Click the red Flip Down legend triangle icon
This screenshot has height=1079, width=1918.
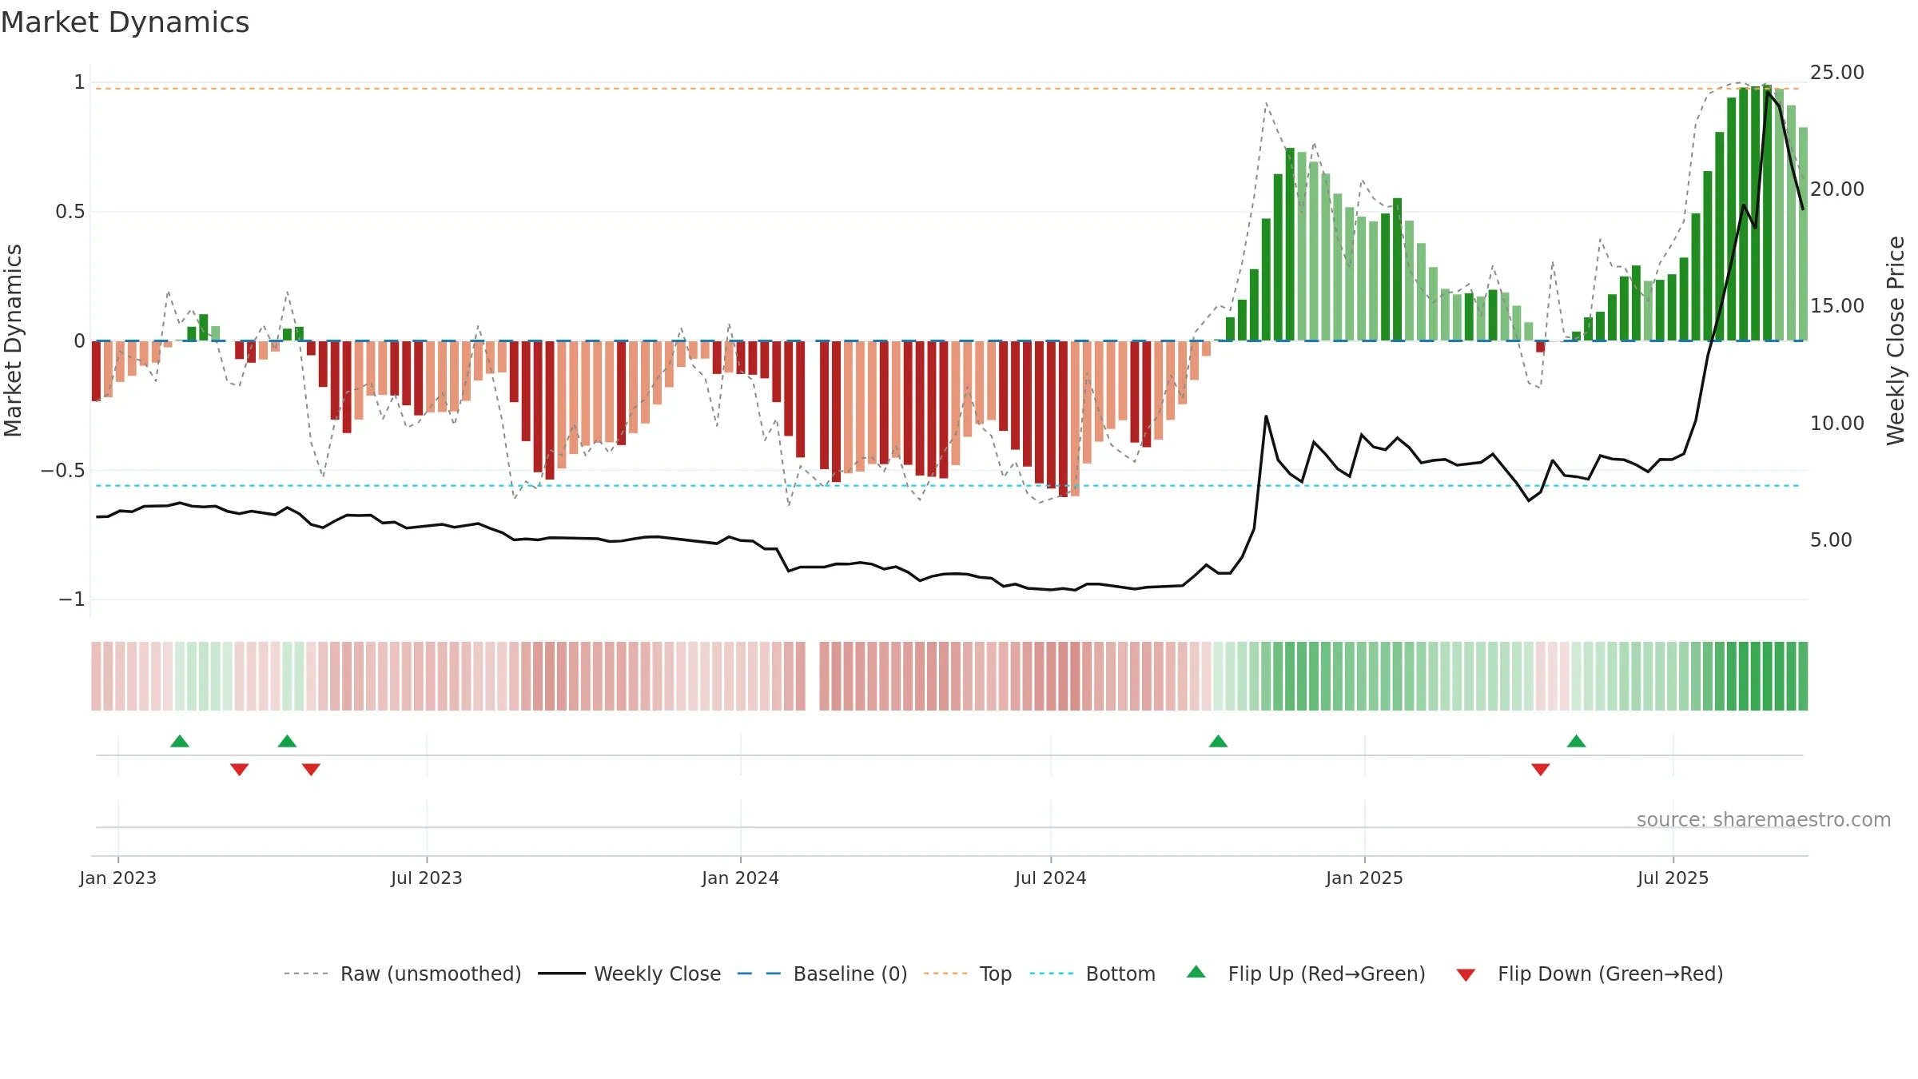[1466, 975]
